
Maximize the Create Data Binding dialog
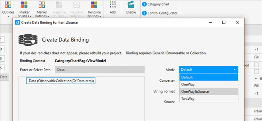point(224,22)
